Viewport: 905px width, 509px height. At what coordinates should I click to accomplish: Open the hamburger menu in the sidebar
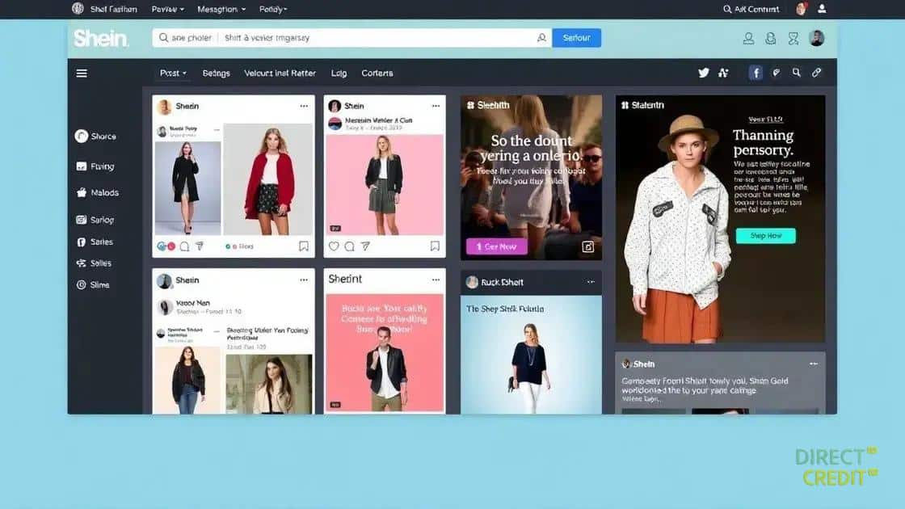[x=82, y=74]
